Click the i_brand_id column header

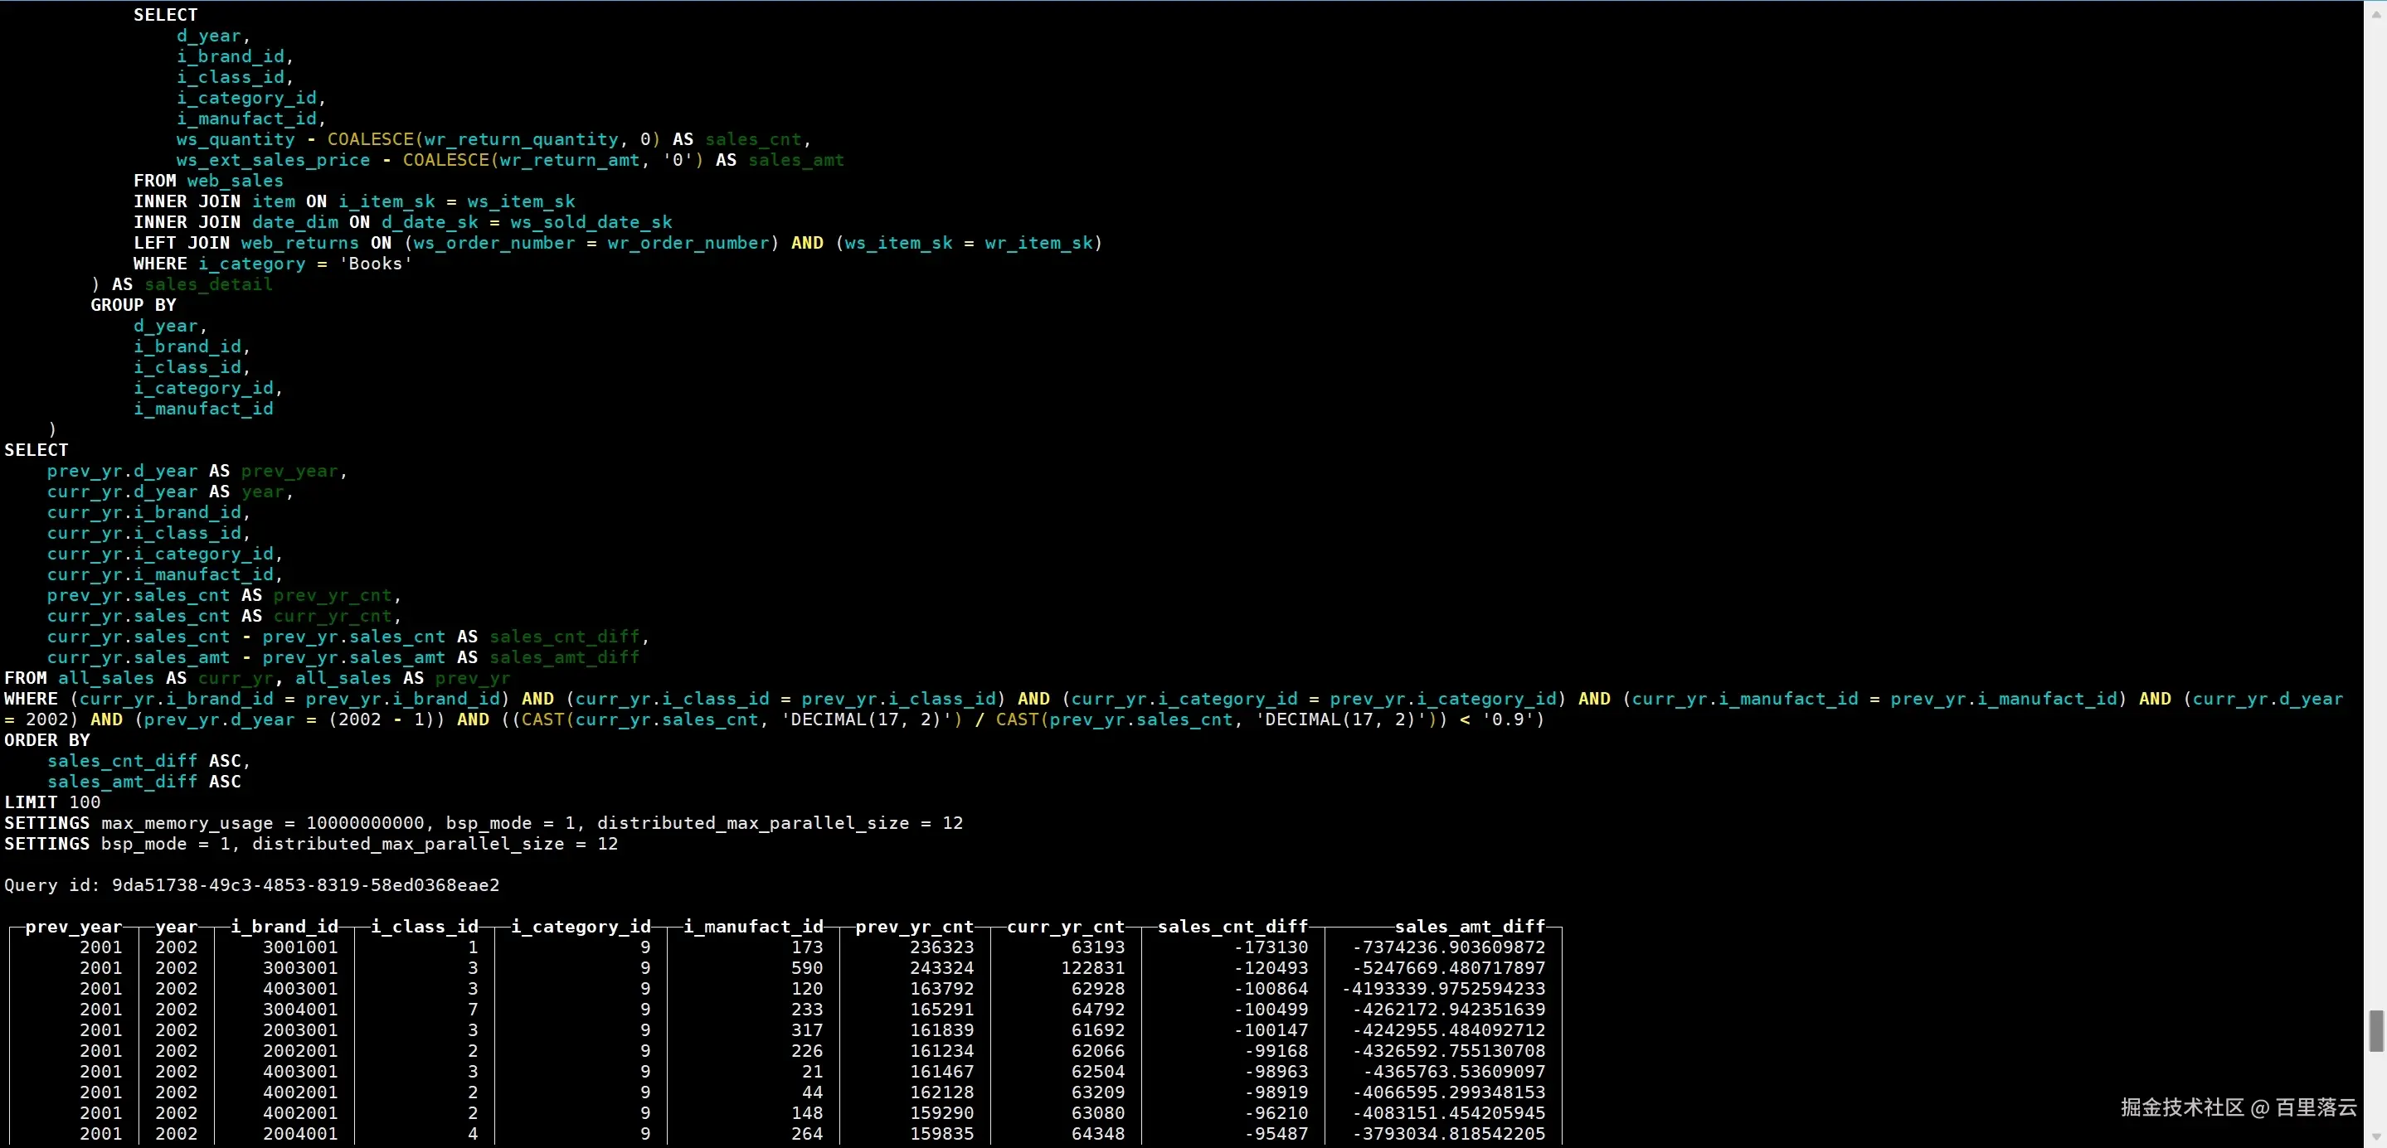click(x=284, y=927)
